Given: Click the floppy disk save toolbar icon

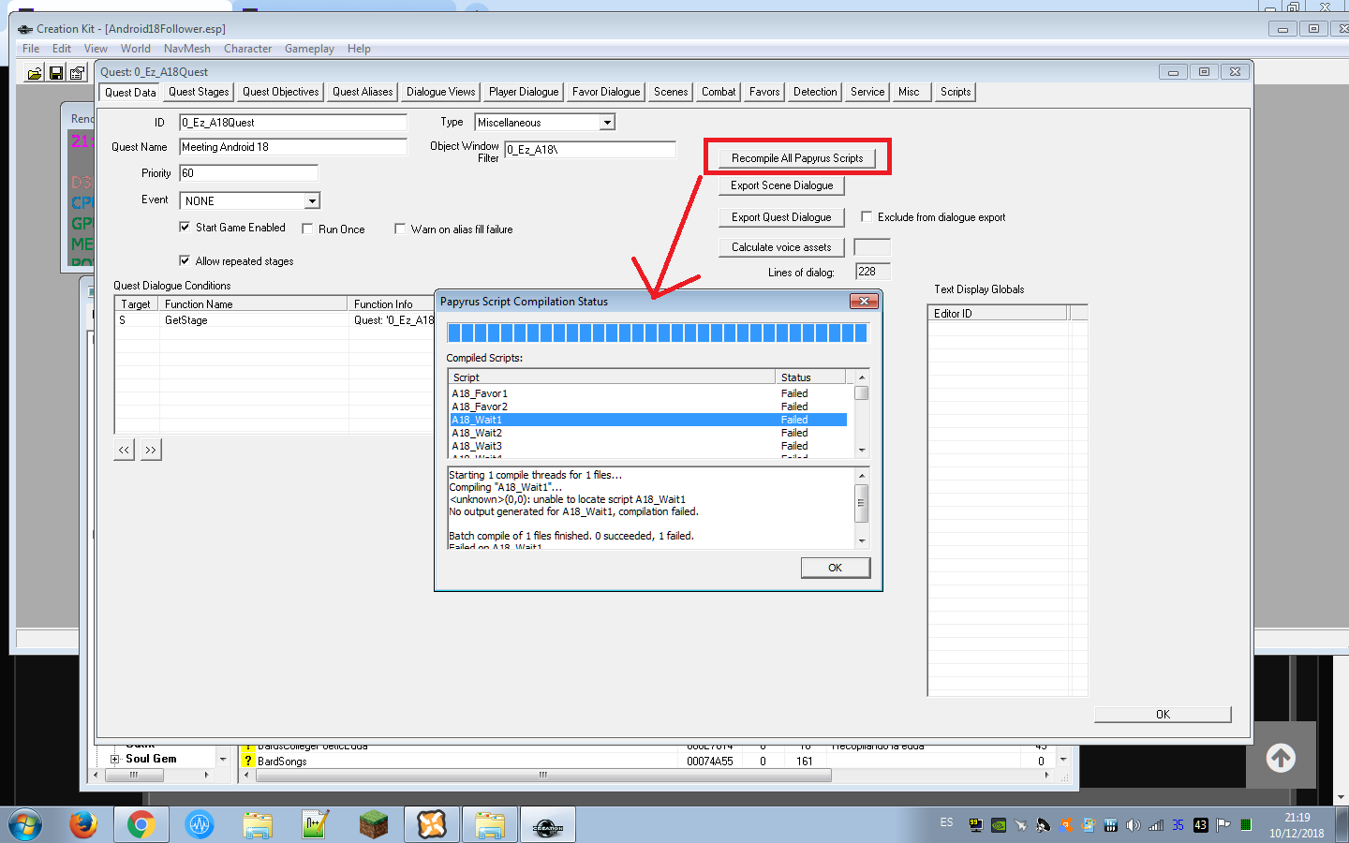Looking at the screenshot, I should tap(56, 72).
